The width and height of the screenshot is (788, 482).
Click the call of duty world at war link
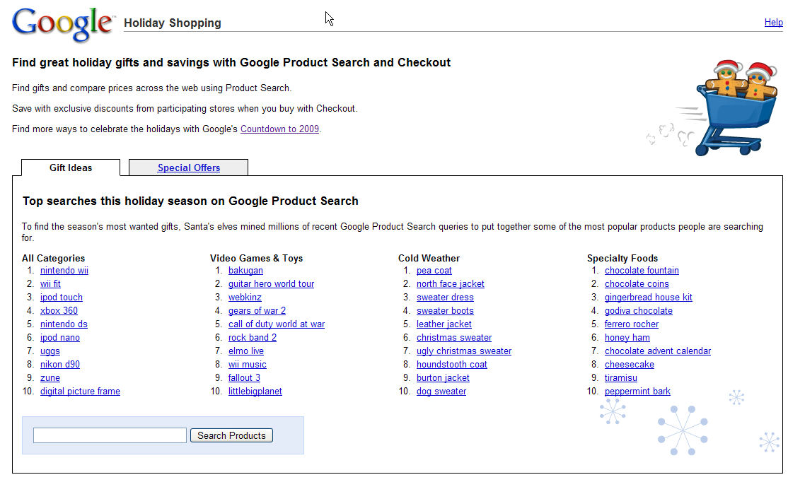point(277,324)
